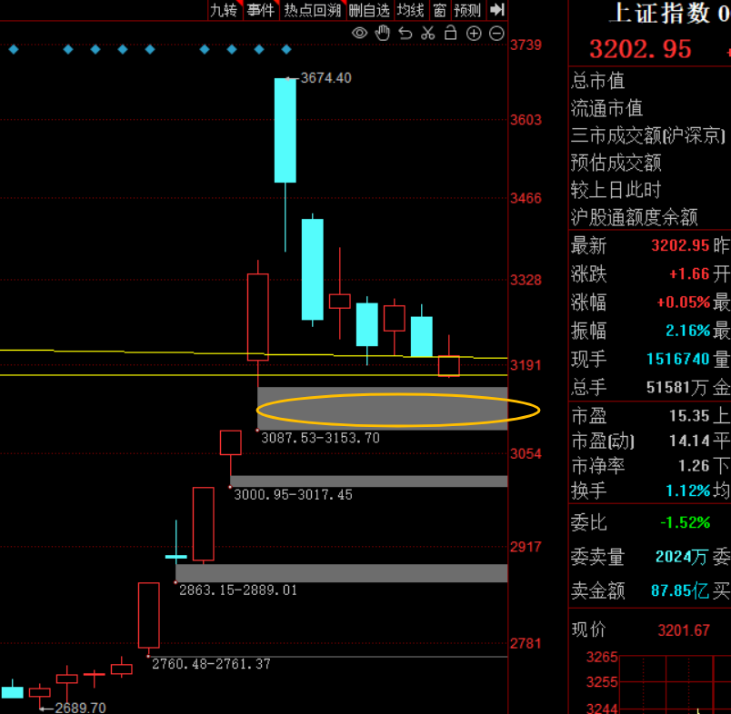The image size is (731, 714).
Task: Open the 九转 indicator tab
Action: tap(224, 10)
